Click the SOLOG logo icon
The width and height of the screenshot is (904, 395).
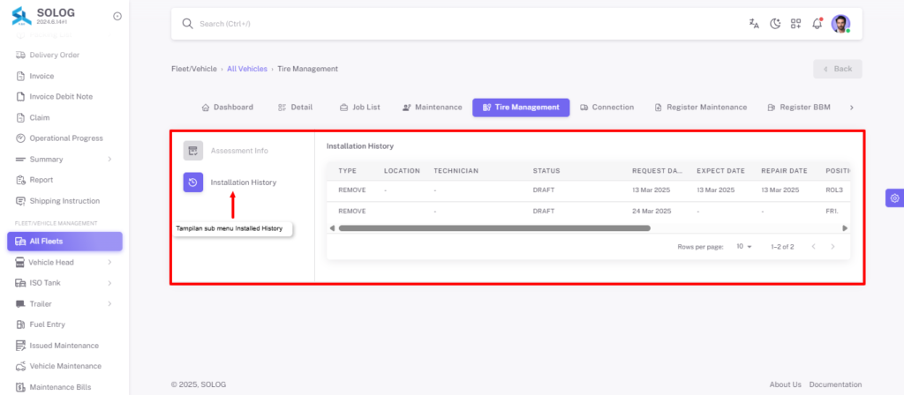[22, 16]
